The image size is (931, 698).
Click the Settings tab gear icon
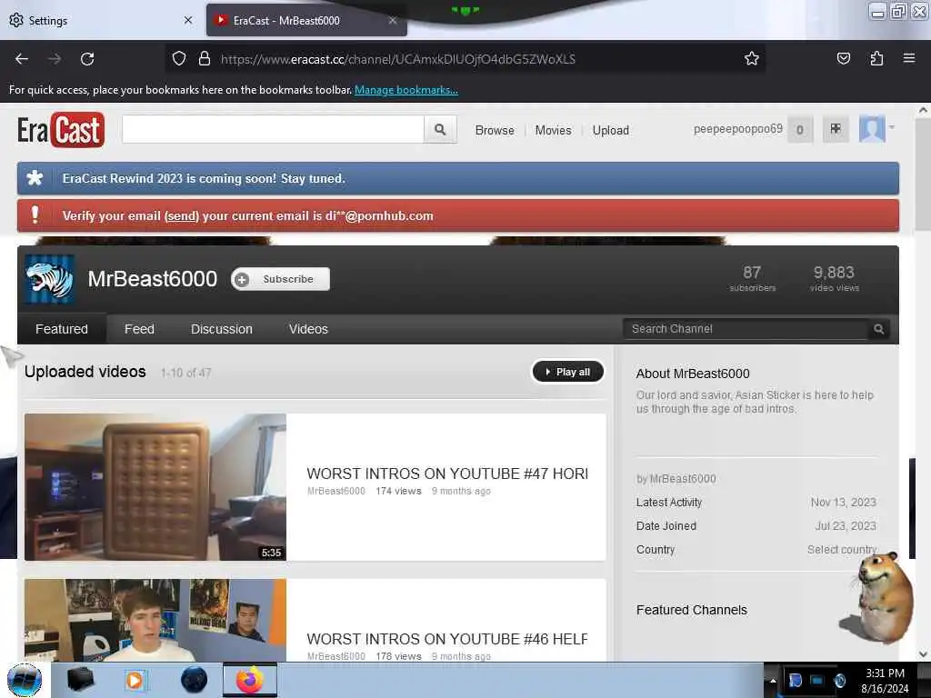pos(16,20)
